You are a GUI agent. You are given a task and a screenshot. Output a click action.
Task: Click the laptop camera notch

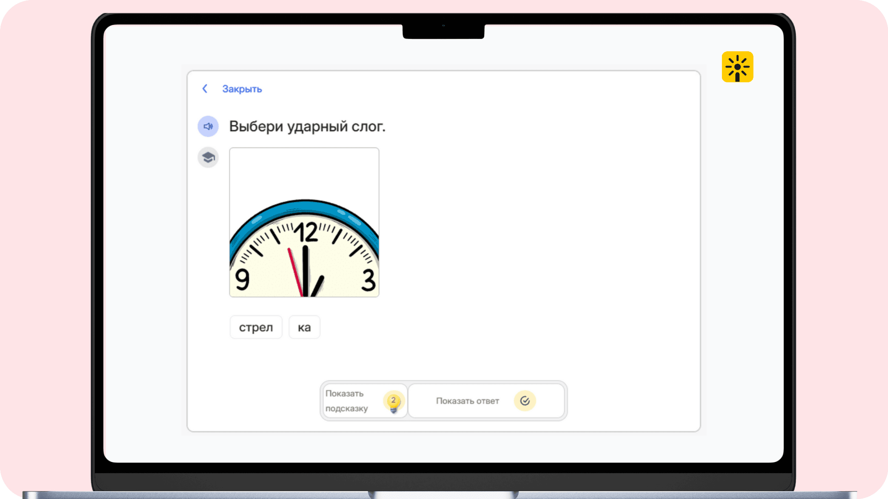443,30
